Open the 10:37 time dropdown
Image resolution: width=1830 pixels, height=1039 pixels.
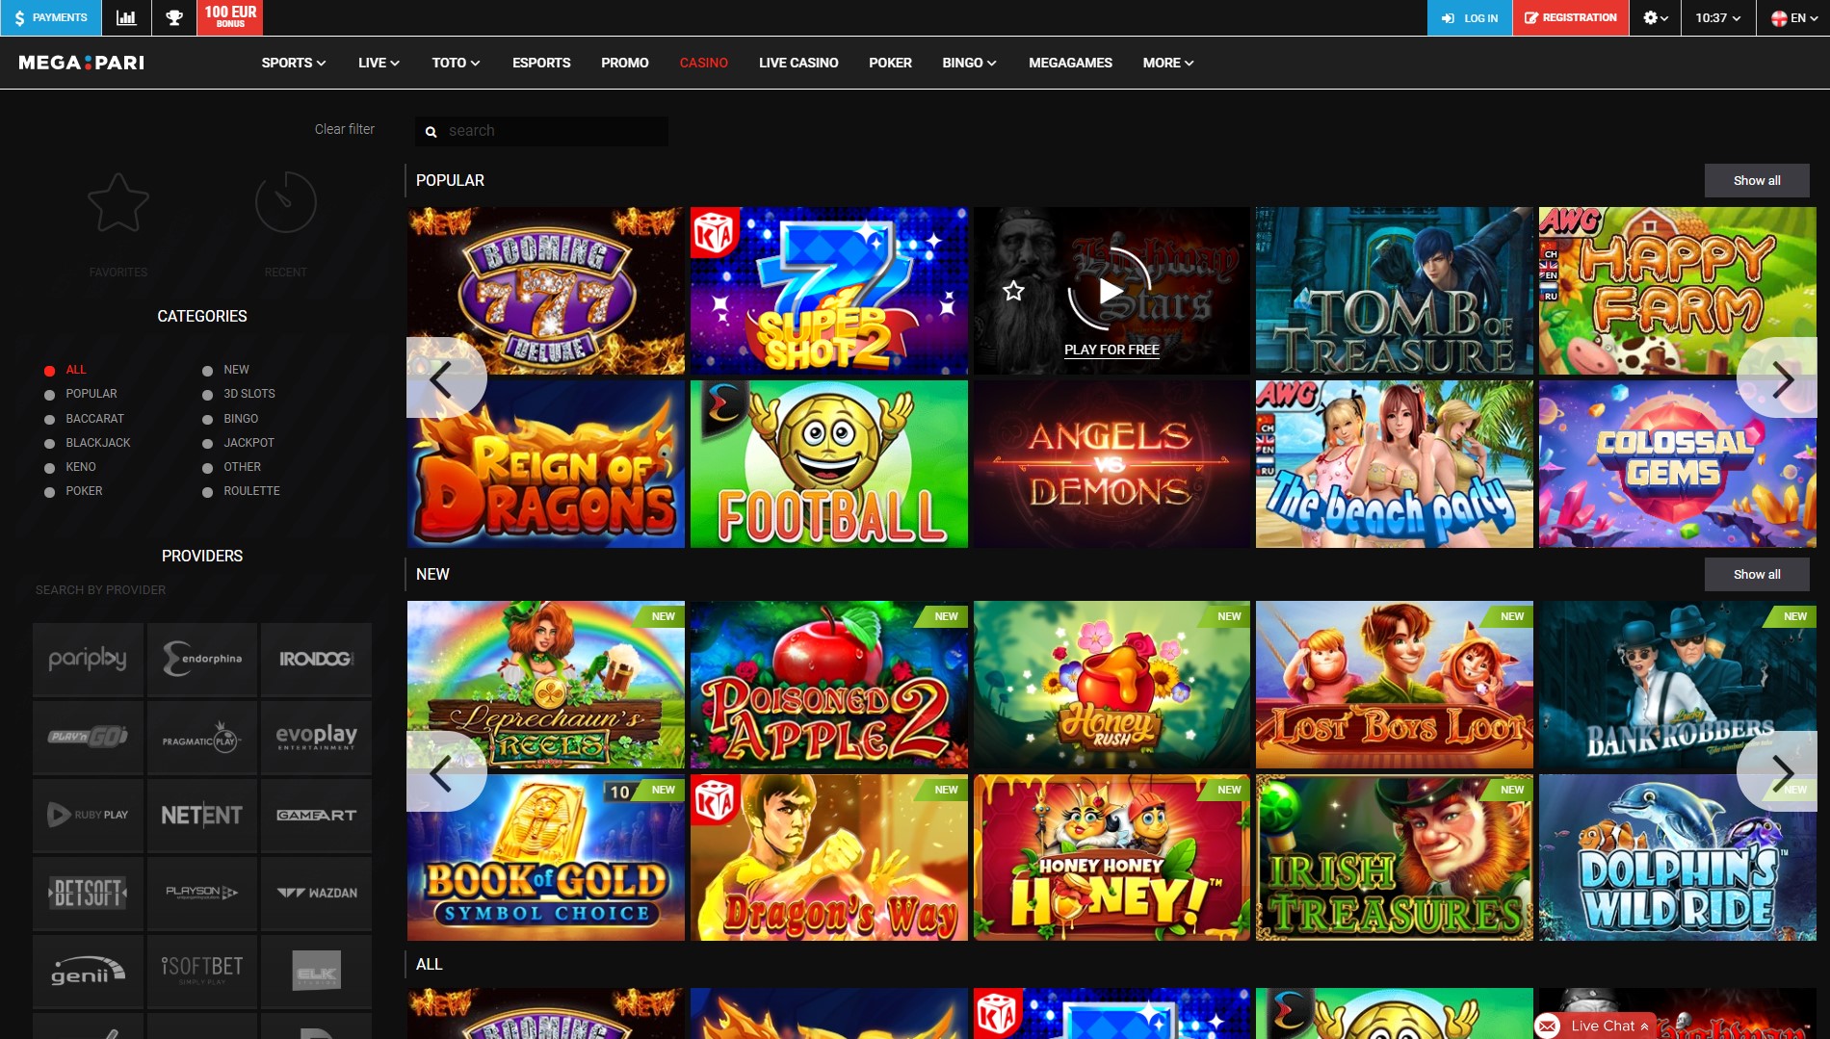(1717, 17)
